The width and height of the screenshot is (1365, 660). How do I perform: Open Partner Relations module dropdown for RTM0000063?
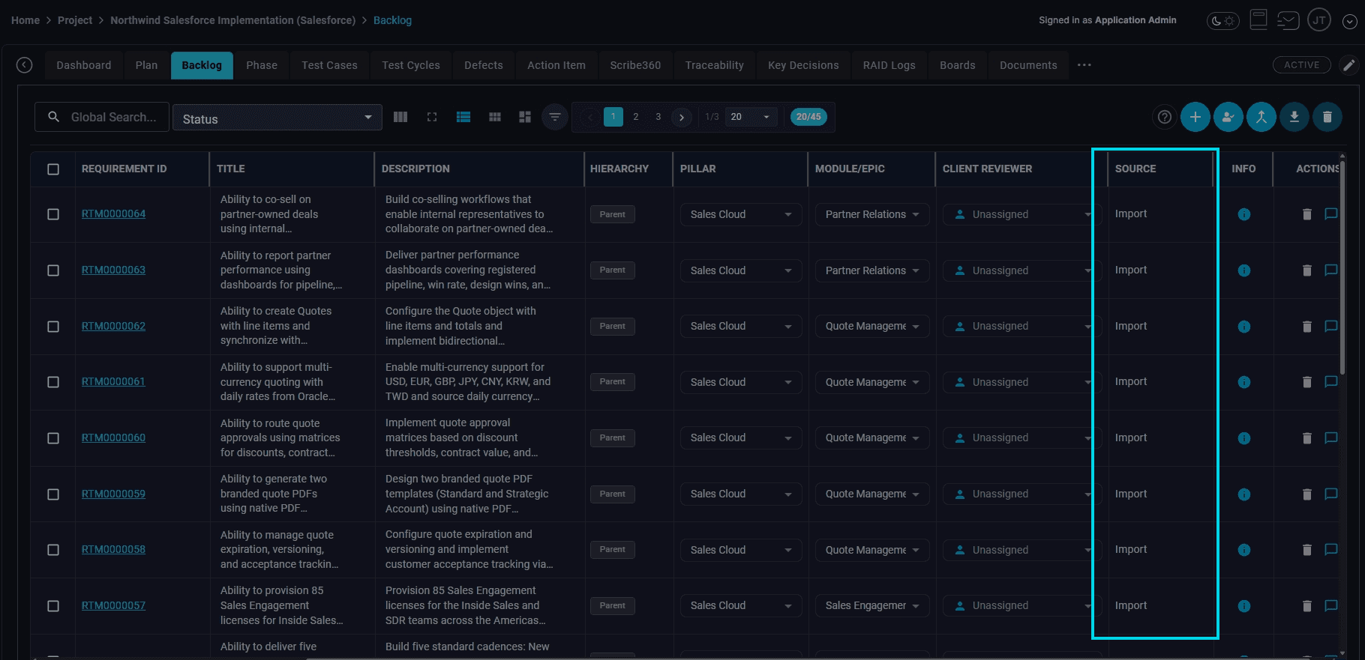[x=872, y=270]
